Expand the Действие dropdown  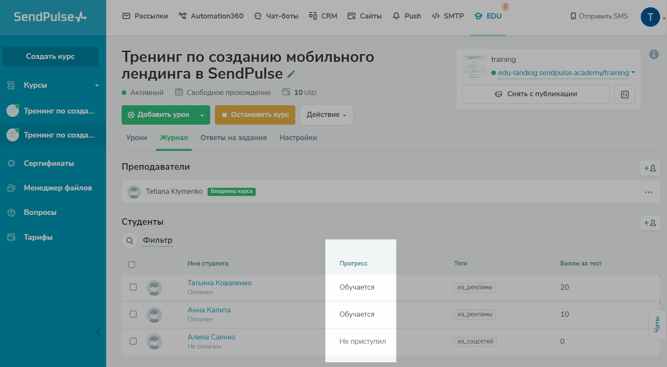pyautogui.click(x=326, y=115)
